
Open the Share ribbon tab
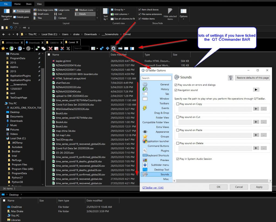pos(29,4)
